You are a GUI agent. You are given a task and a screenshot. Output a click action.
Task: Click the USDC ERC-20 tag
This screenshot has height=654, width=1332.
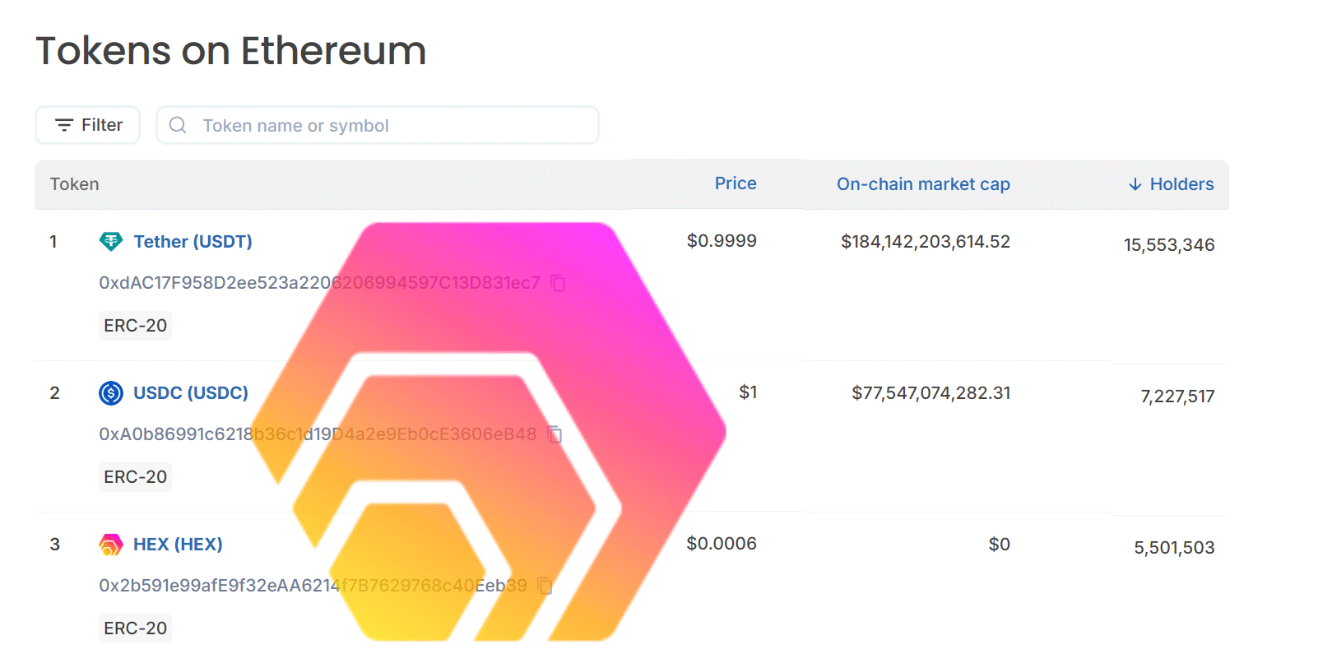136,477
